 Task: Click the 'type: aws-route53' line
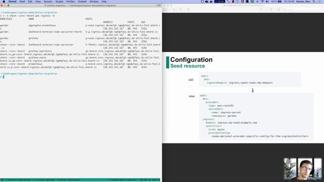221,106
